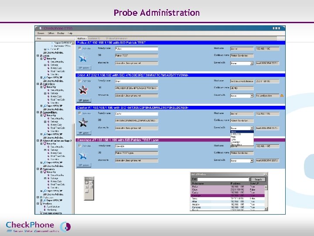Click the Find field in List of Probes
The image size is (314, 236).
click(223, 179)
